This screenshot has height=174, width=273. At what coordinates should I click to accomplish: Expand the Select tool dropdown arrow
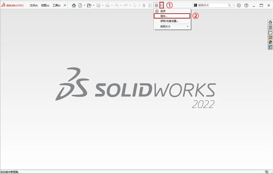tap(139, 5)
